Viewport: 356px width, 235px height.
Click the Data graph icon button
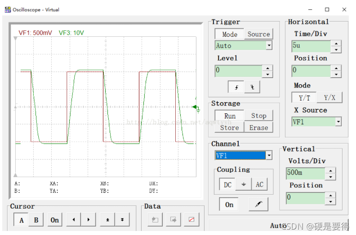[x=191, y=220]
